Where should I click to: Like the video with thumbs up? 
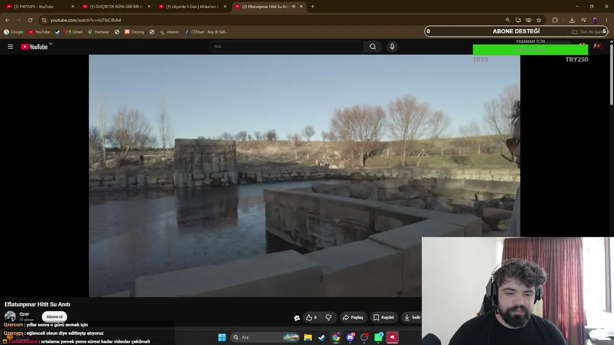[311, 317]
